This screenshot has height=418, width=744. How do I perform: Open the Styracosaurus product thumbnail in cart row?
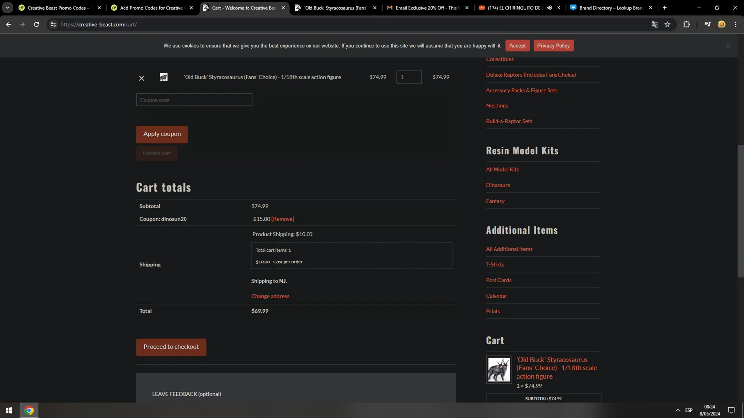tap(164, 77)
